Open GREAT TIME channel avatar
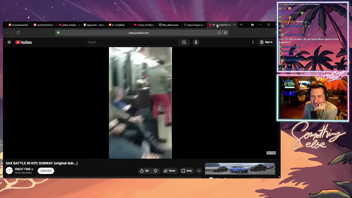Viewport: 352px width, 198px height. (x=9, y=170)
